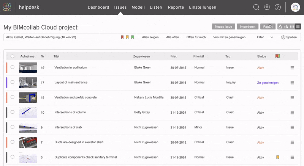Open row menu for issue 19

[x=292, y=67]
